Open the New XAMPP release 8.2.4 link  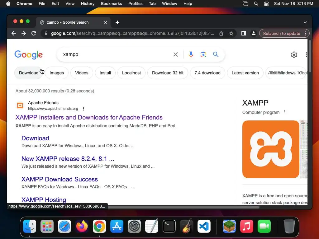click(68, 159)
